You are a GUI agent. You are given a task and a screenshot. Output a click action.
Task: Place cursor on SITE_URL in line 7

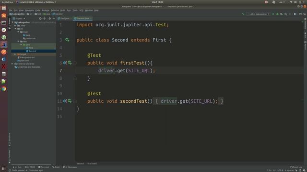click(139, 70)
